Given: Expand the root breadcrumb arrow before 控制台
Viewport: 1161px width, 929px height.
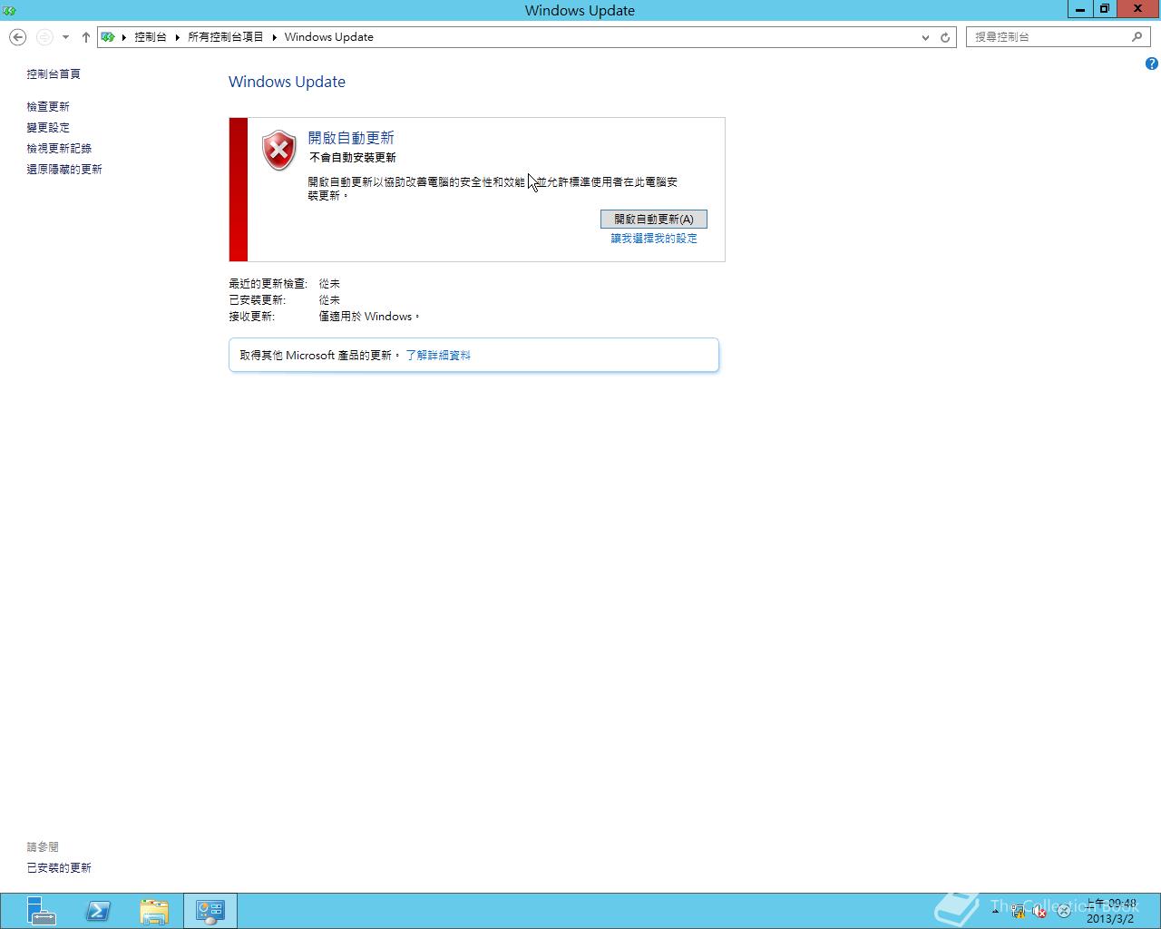Looking at the screenshot, I should (x=124, y=37).
